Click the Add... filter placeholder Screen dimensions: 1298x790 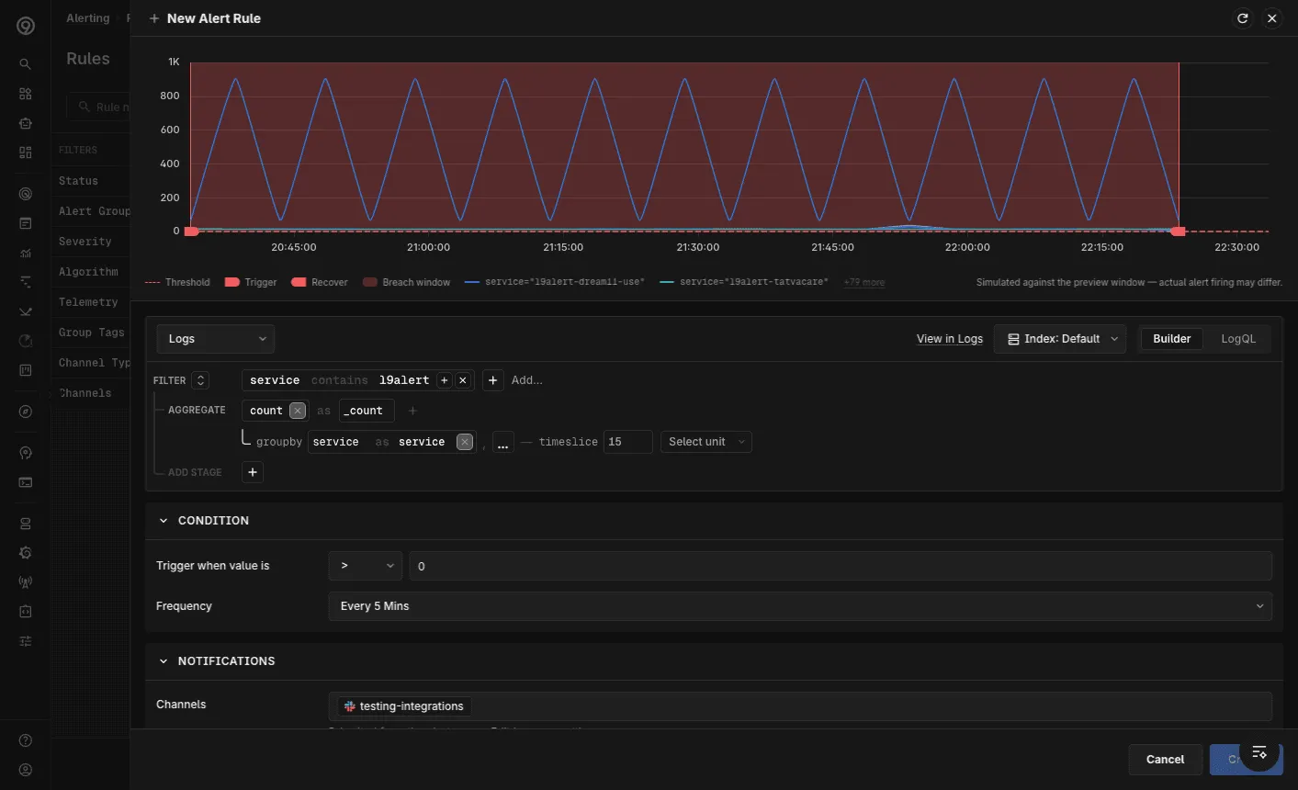pyautogui.click(x=527, y=380)
